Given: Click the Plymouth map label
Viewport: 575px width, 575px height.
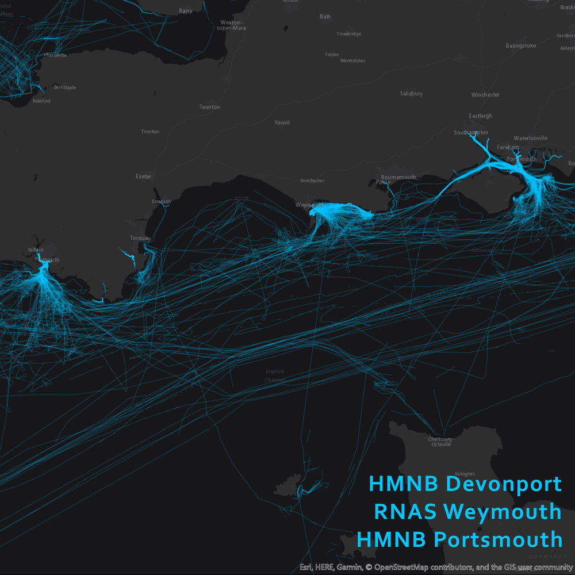Looking at the screenshot, I should point(47,260).
